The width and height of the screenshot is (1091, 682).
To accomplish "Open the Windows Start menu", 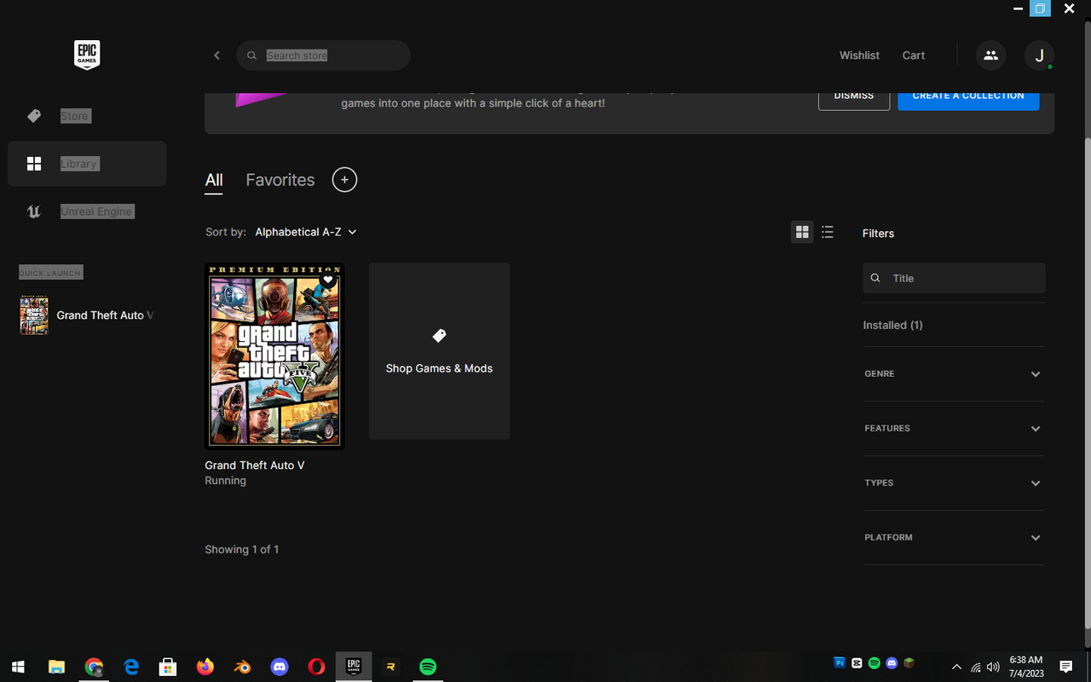I will coord(18,667).
